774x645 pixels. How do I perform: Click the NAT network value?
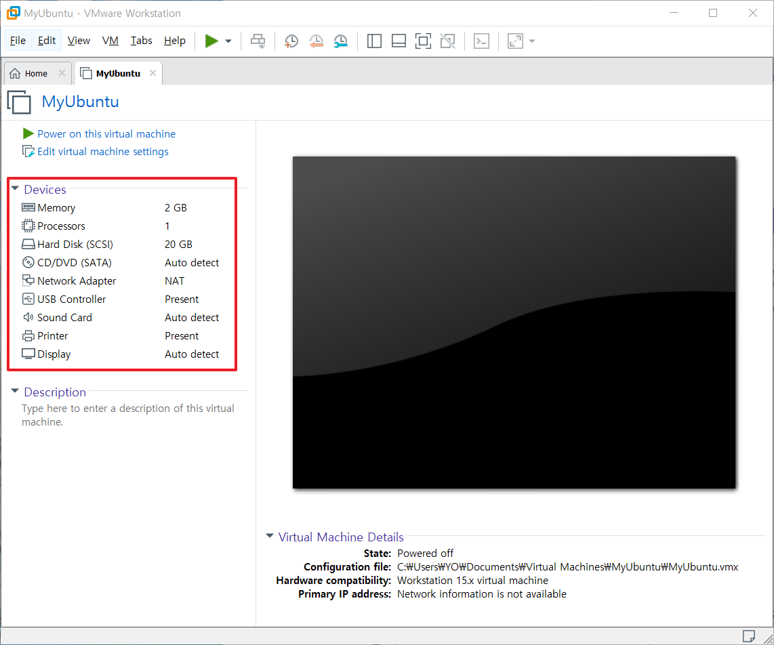tap(174, 280)
